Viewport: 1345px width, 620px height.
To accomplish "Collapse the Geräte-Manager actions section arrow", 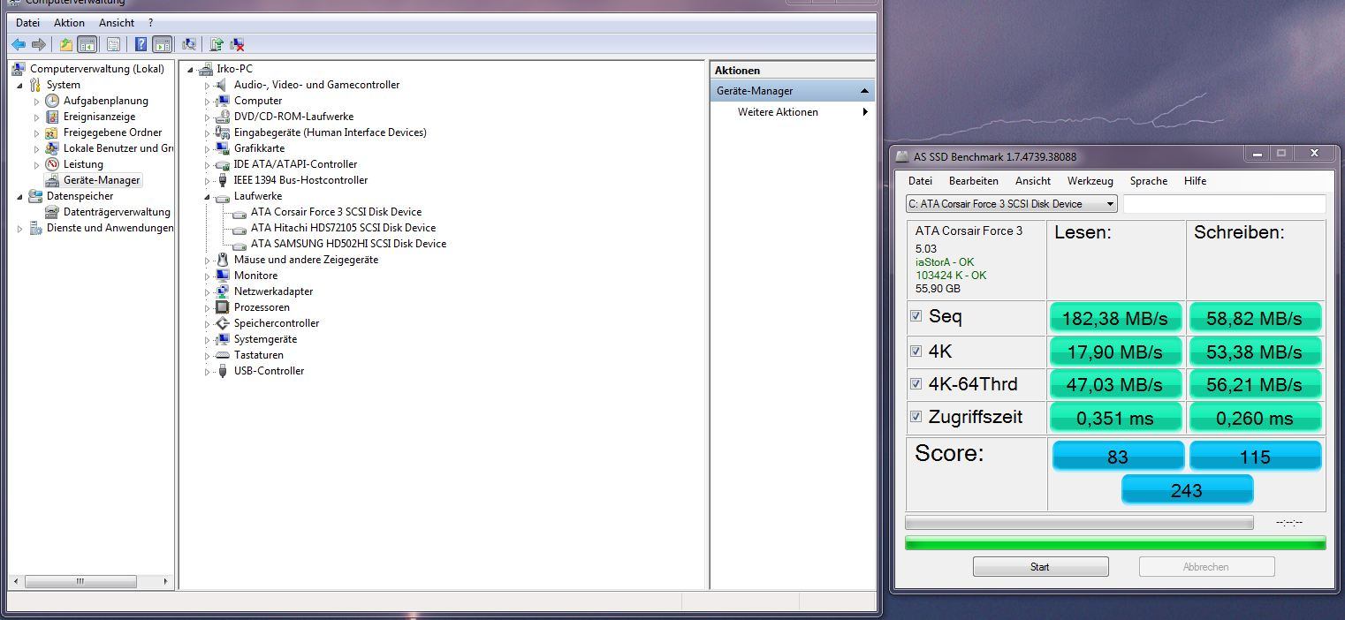I will tap(864, 91).
